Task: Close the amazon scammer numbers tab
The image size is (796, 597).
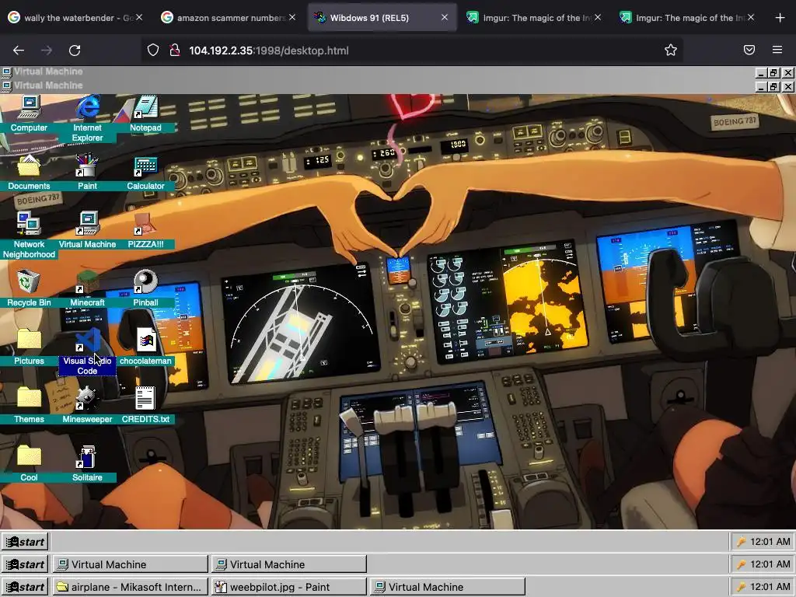Action: click(x=292, y=17)
